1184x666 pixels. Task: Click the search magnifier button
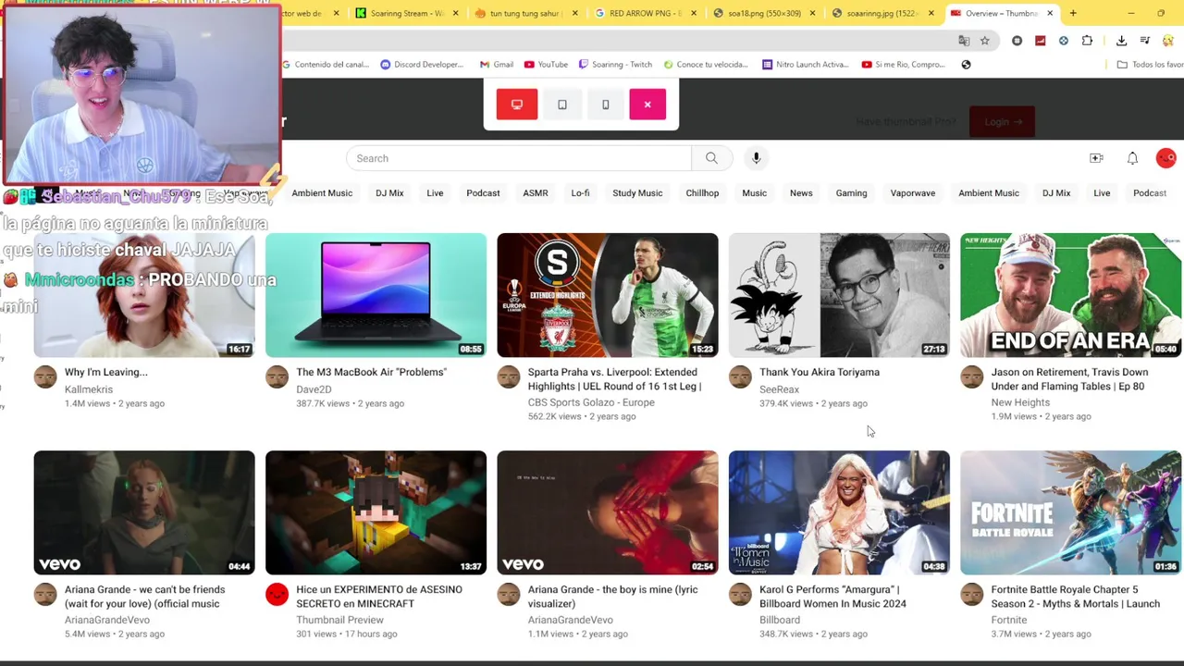711,158
